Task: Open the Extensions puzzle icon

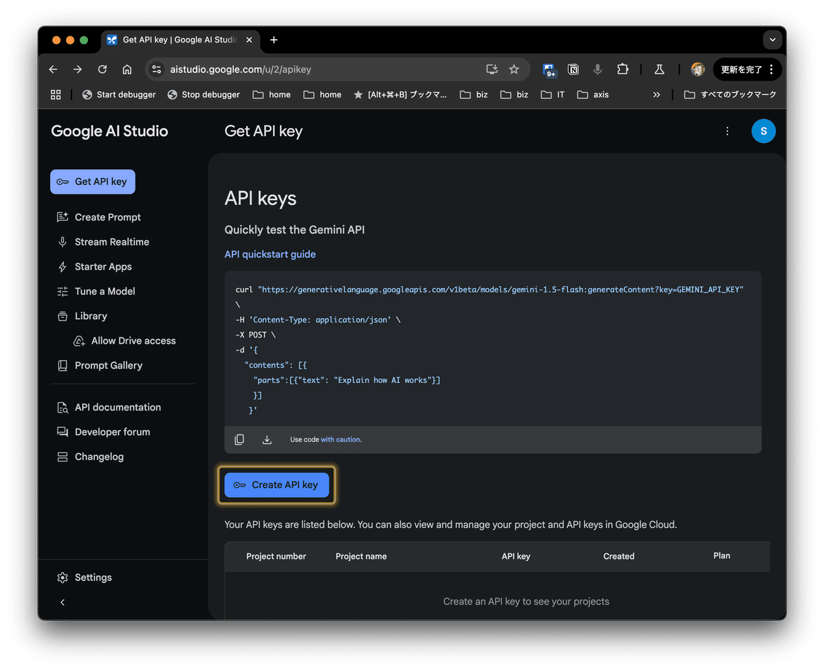Action: [x=623, y=69]
